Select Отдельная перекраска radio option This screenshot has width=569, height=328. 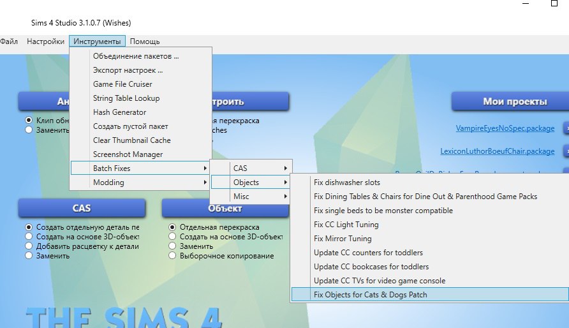point(172,227)
